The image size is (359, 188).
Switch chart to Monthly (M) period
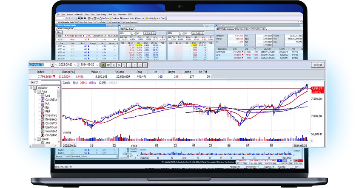tap(113, 65)
